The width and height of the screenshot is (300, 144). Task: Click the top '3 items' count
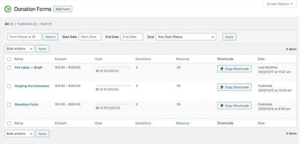point(291,49)
